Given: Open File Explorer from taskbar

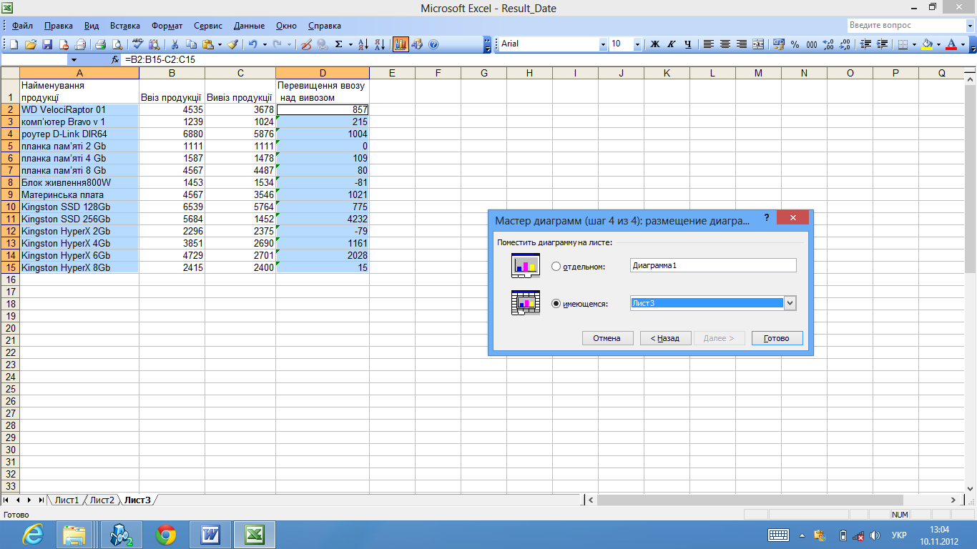Looking at the screenshot, I should [76, 534].
